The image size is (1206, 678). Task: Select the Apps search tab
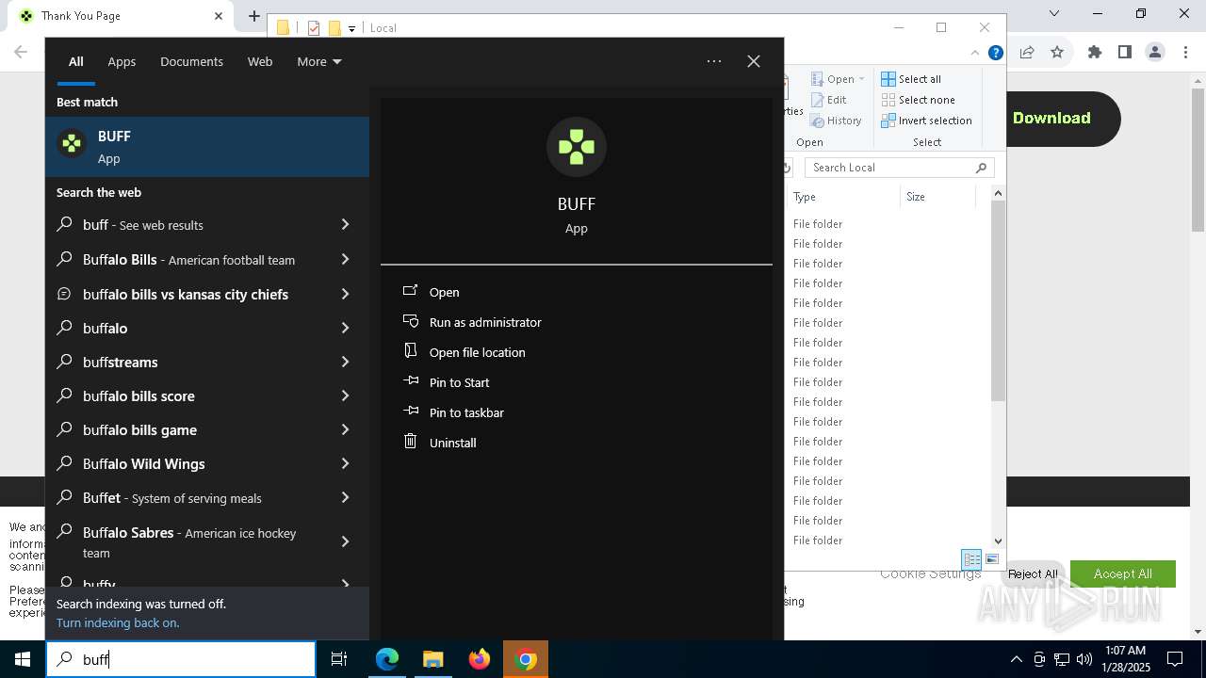[x=122, y=61]
